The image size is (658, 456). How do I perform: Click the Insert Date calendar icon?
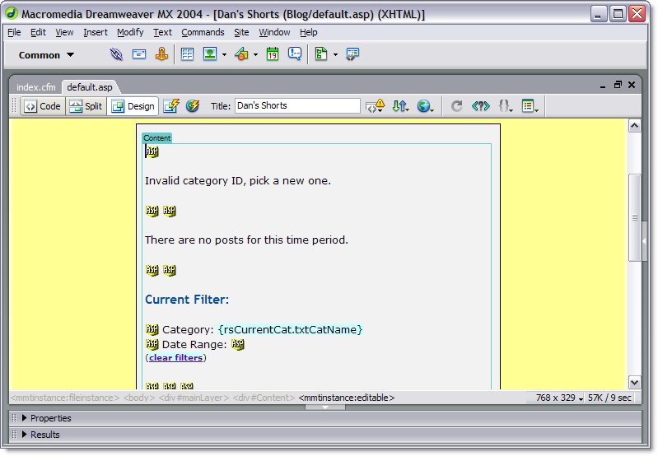click(x=273, y=54)
